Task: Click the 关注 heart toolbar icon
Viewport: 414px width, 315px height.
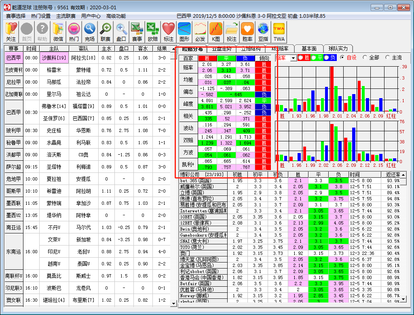Action: 11,32
